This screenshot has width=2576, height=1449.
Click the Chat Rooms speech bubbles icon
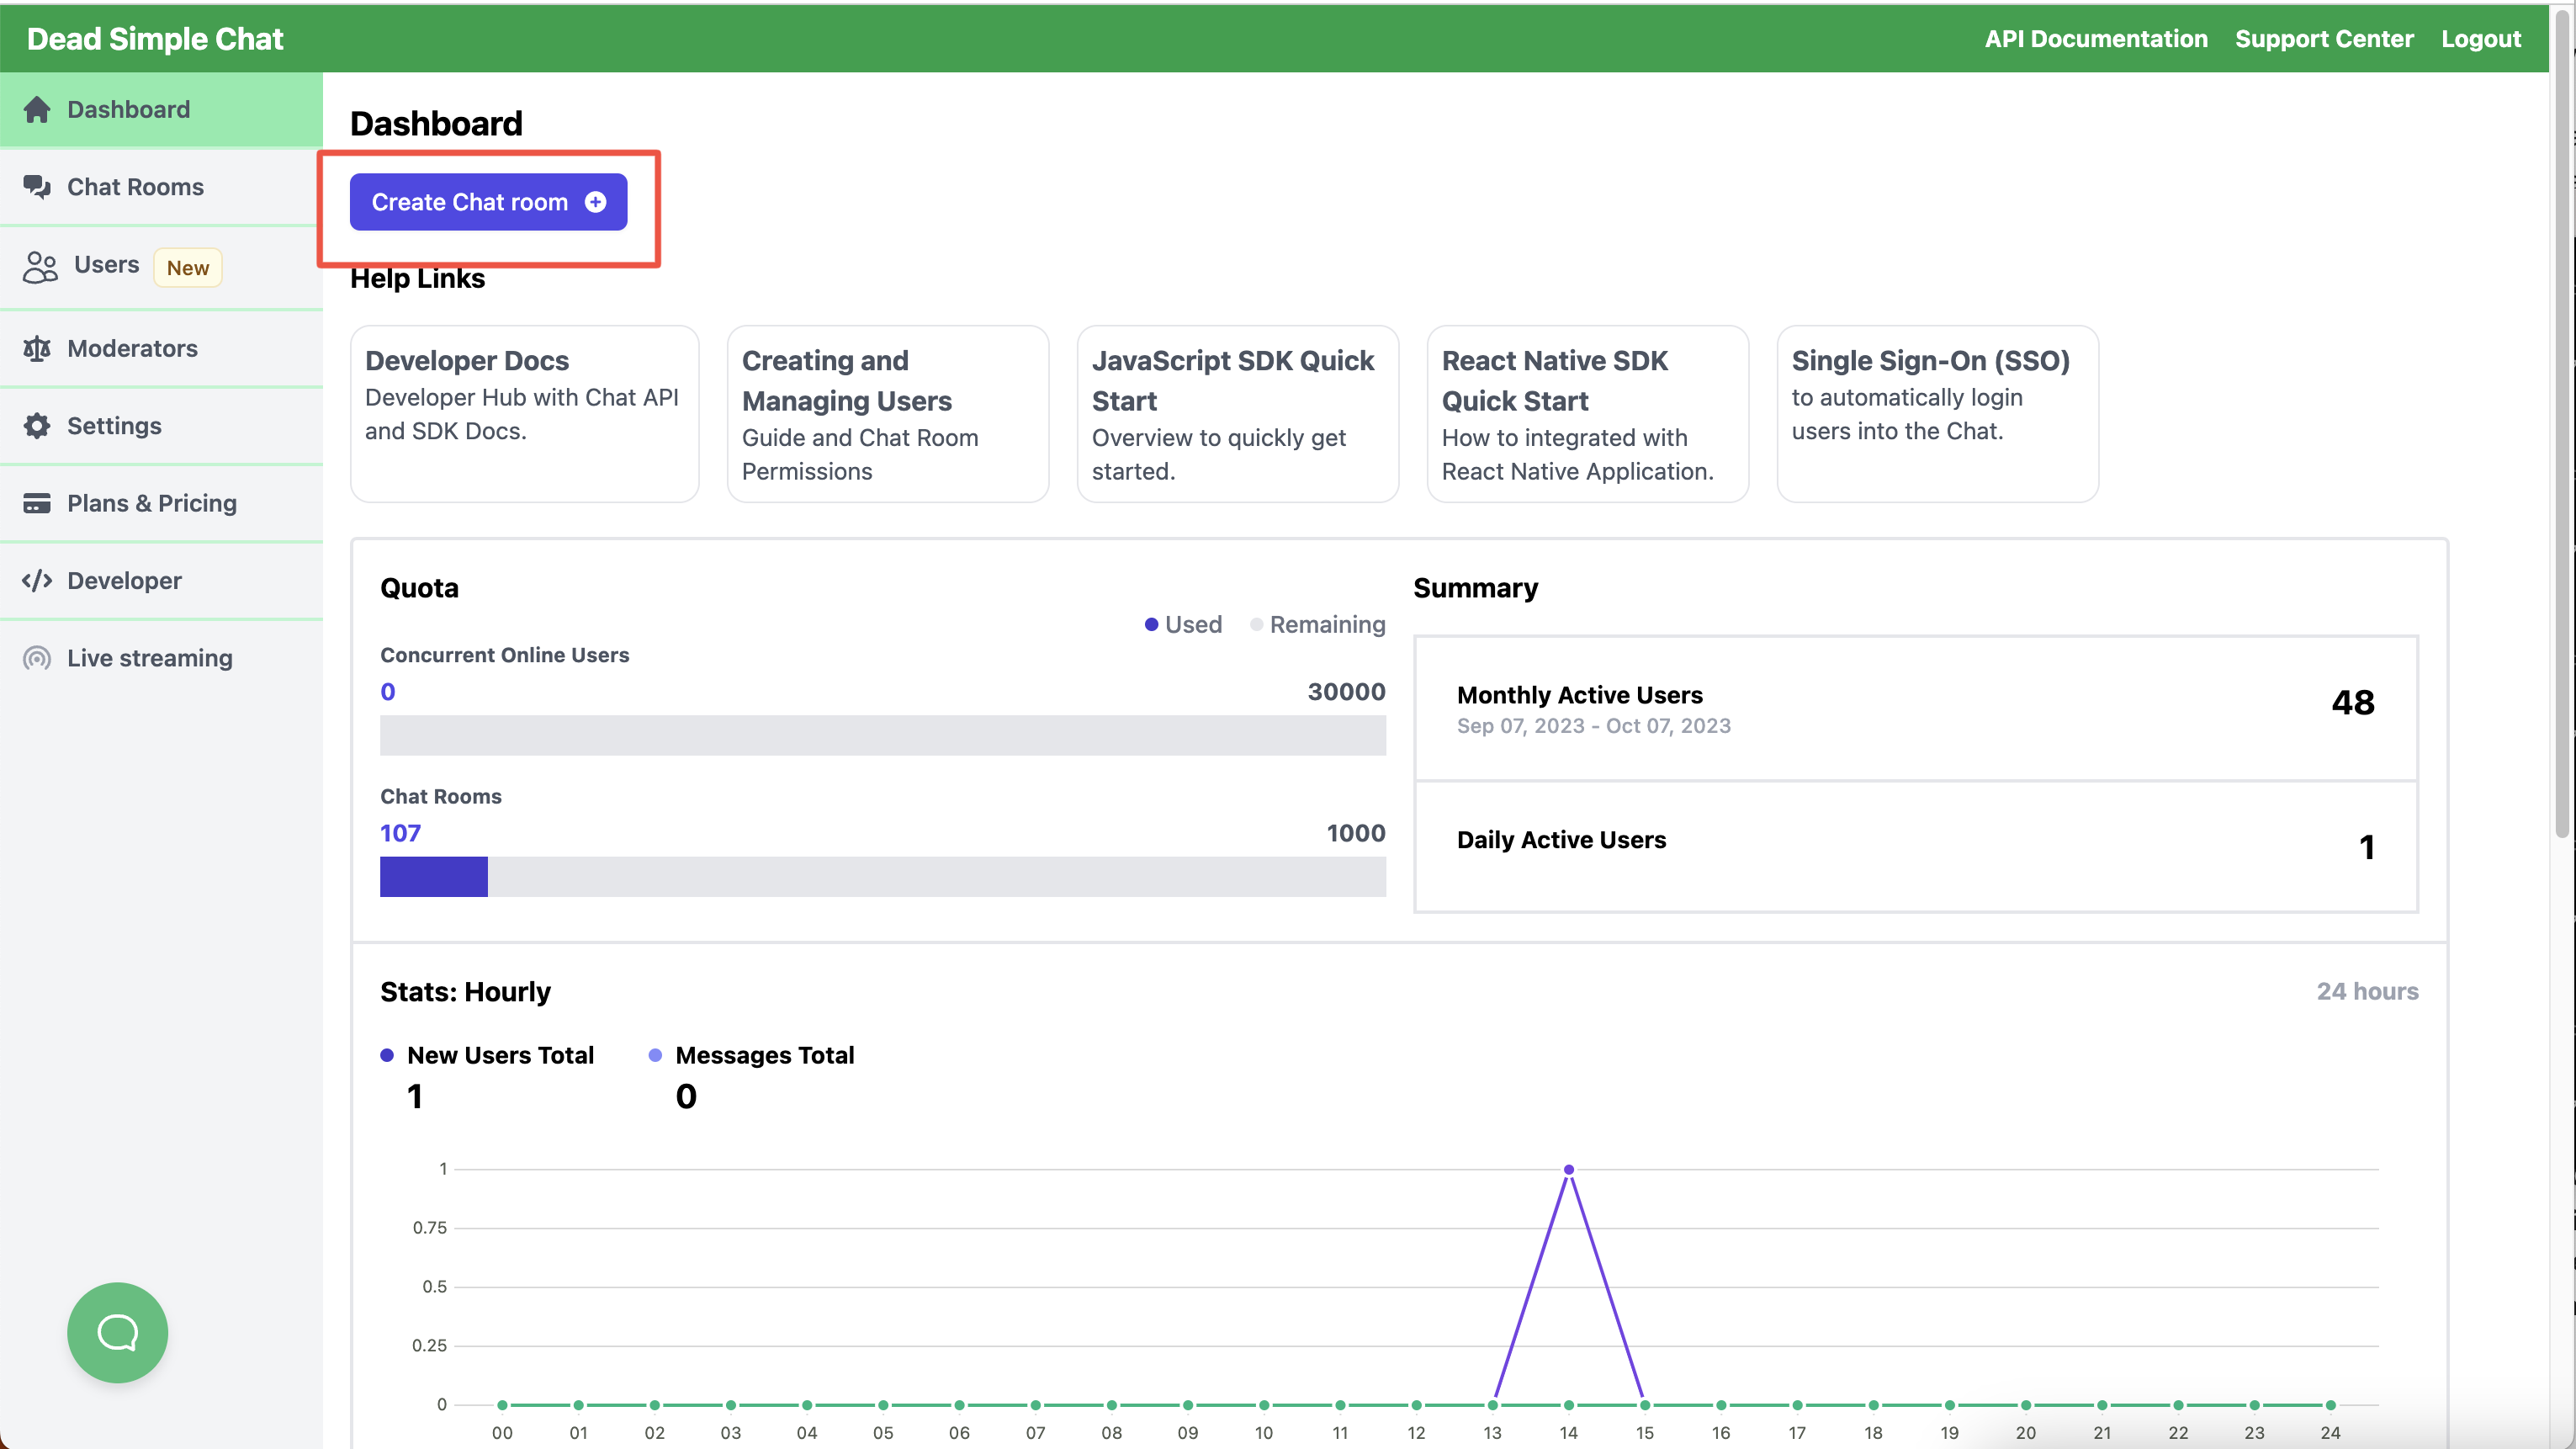click(37, 187)
